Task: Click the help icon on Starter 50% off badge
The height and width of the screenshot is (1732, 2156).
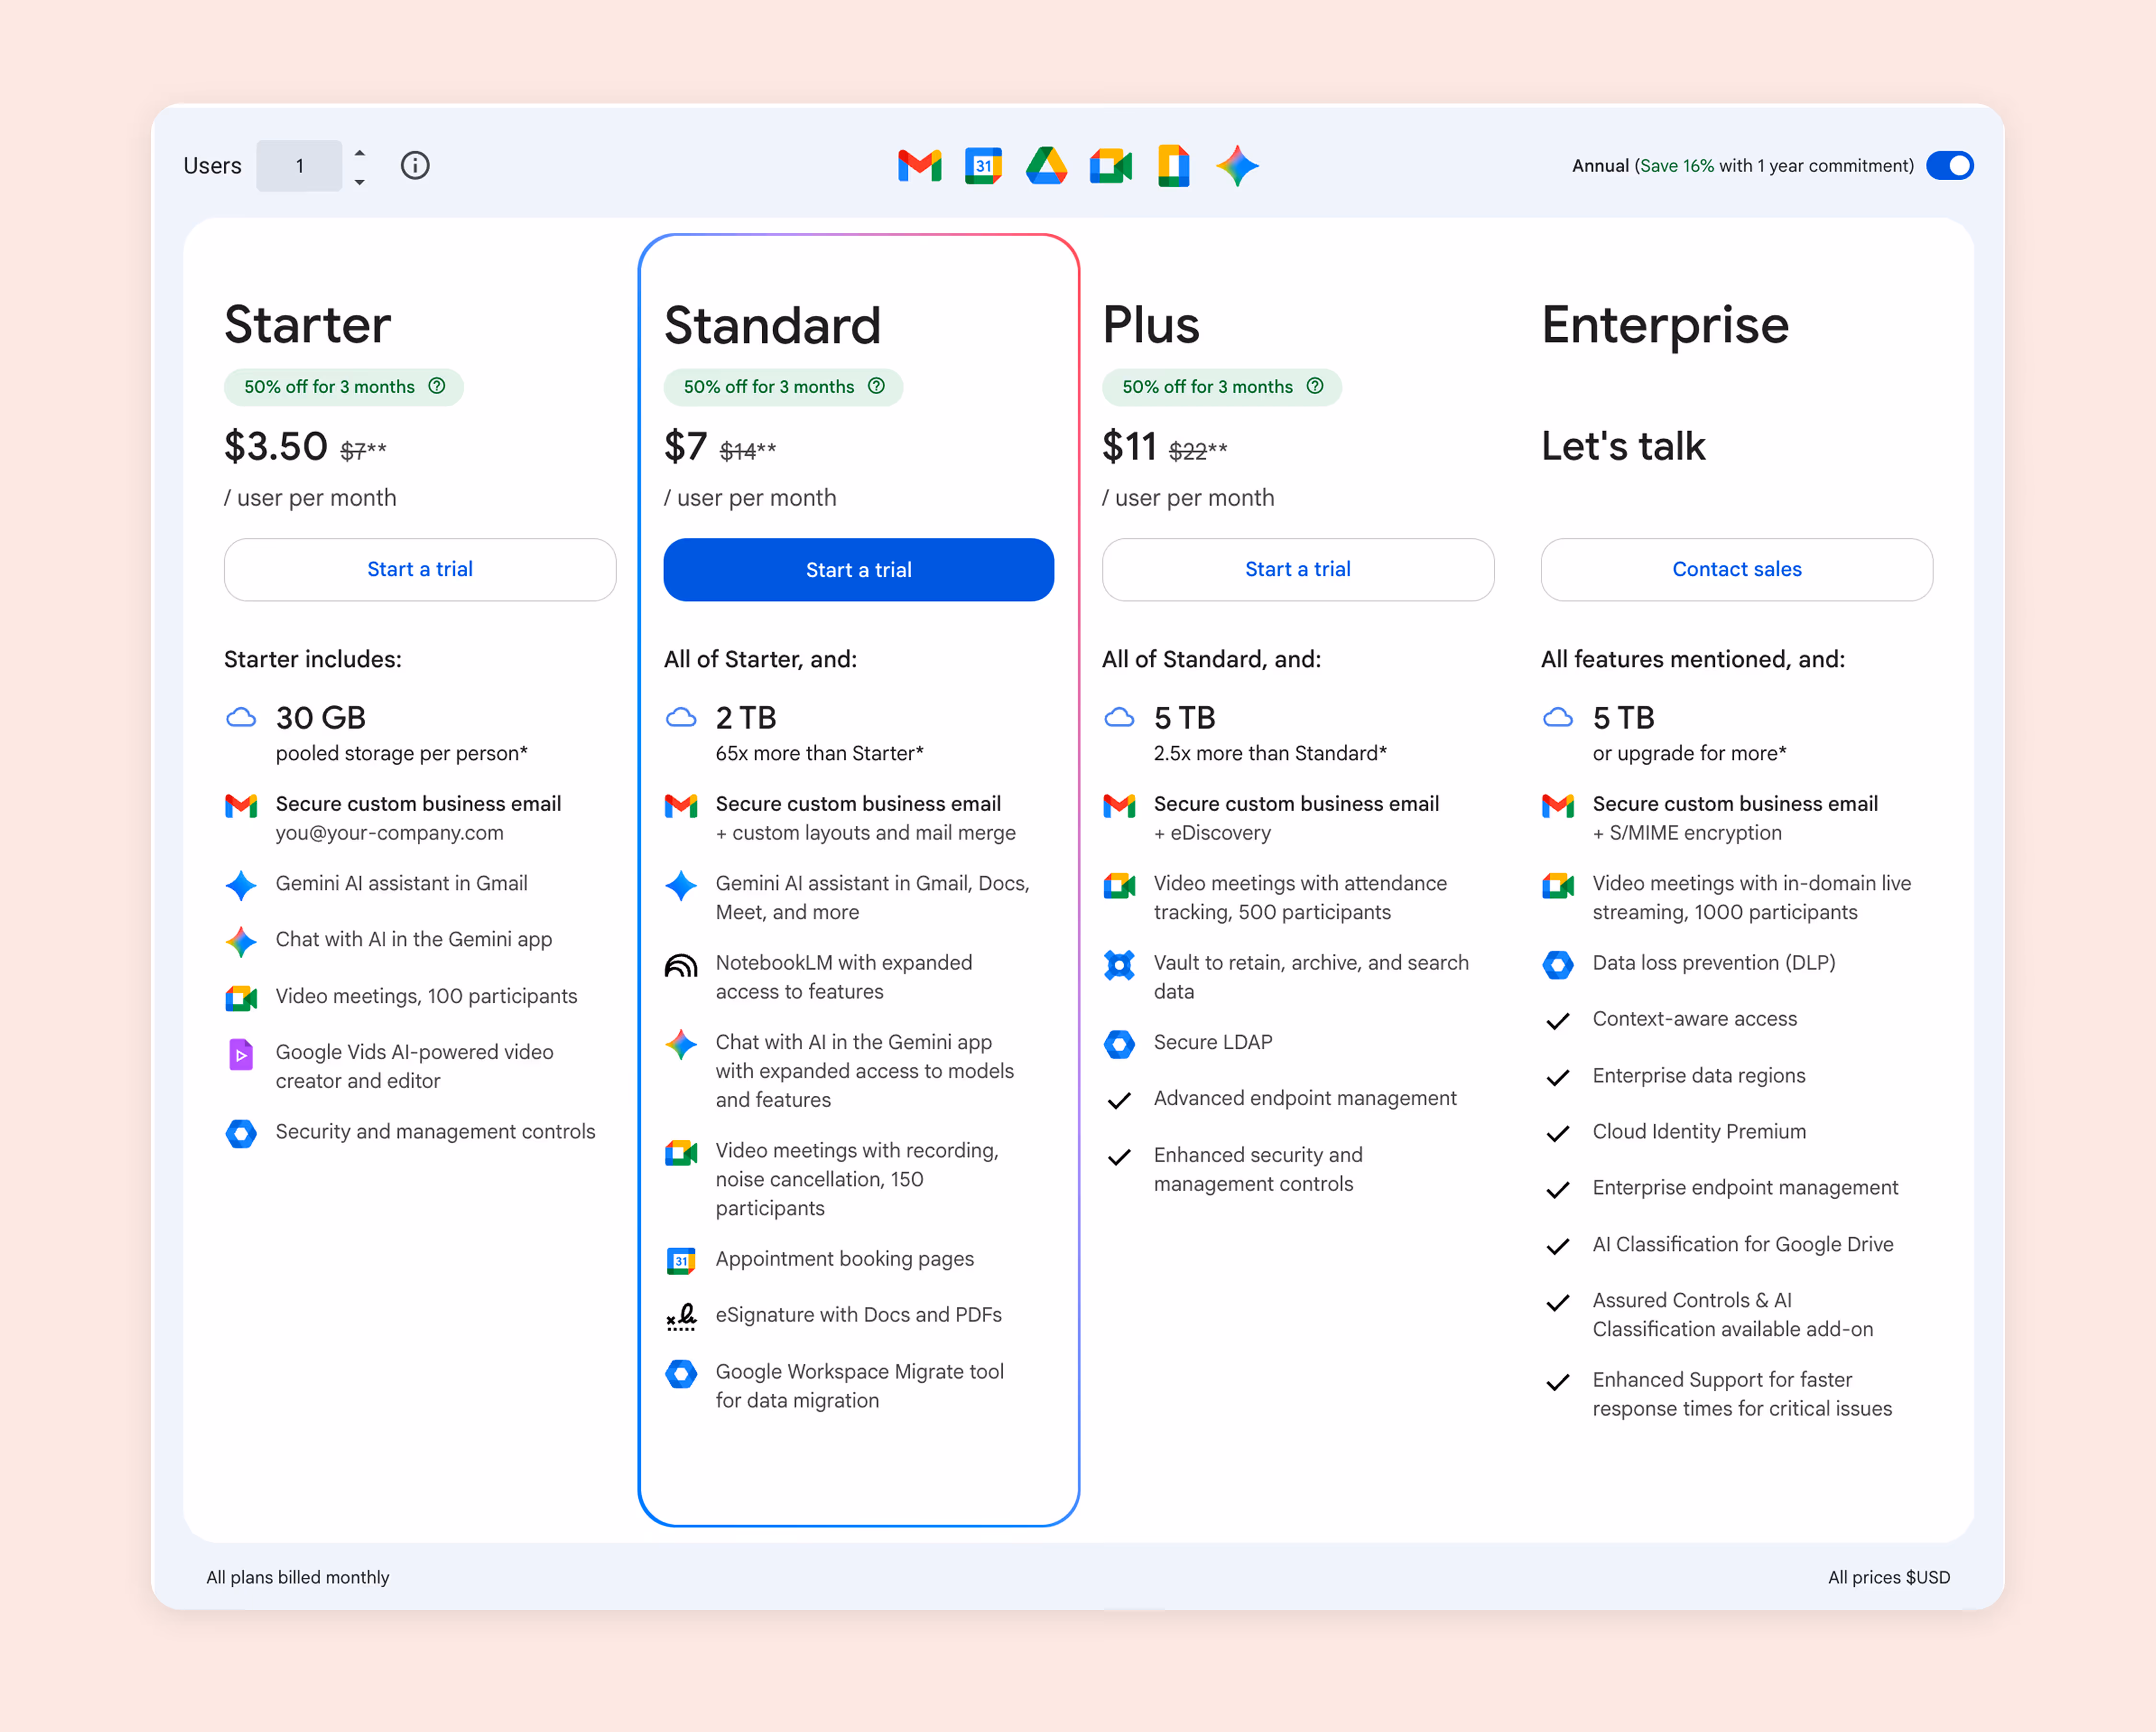Action: (x=437, y=386)
